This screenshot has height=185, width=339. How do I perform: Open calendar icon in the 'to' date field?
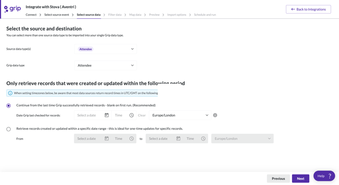point(178,138)
